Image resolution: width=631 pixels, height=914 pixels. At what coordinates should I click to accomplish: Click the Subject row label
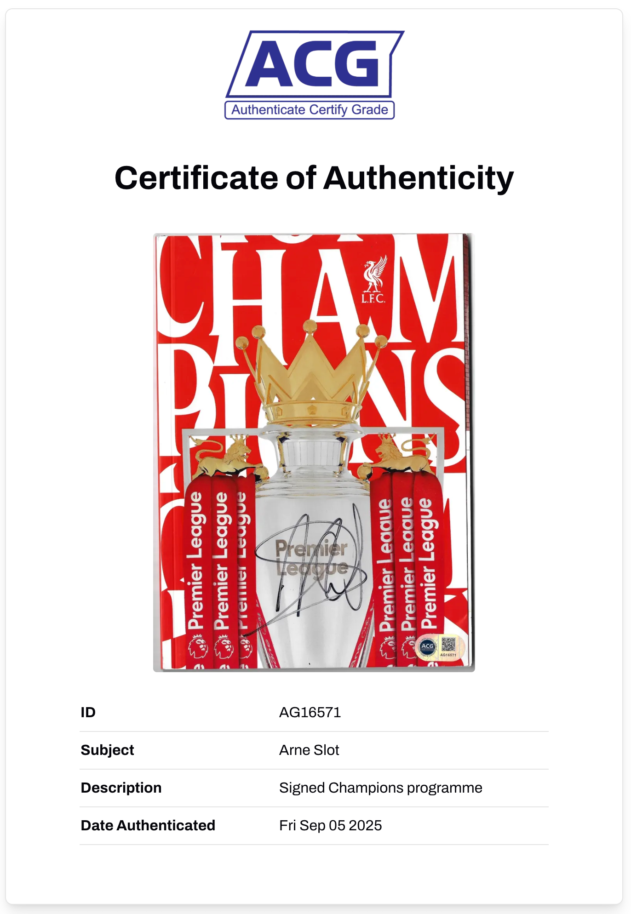(x=107, y=750)
